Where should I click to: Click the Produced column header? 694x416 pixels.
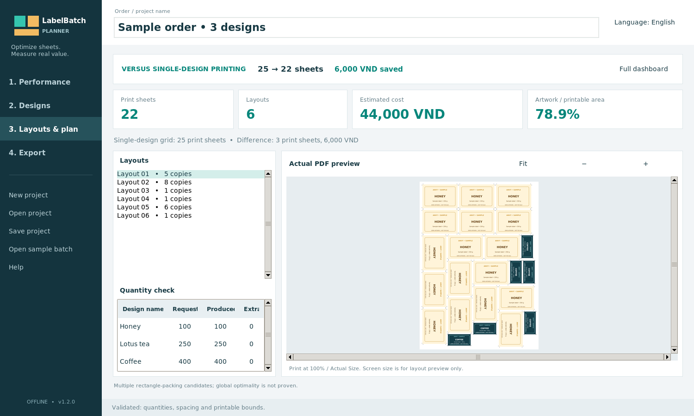pyautogui.click(x=221, y=309)
